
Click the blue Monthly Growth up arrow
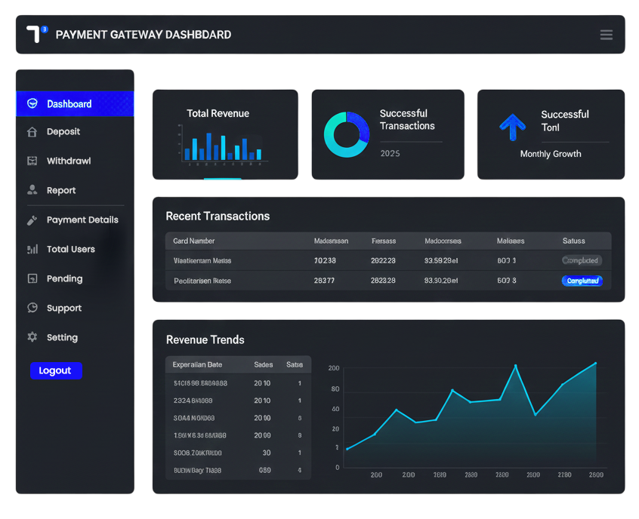point(512,127)
